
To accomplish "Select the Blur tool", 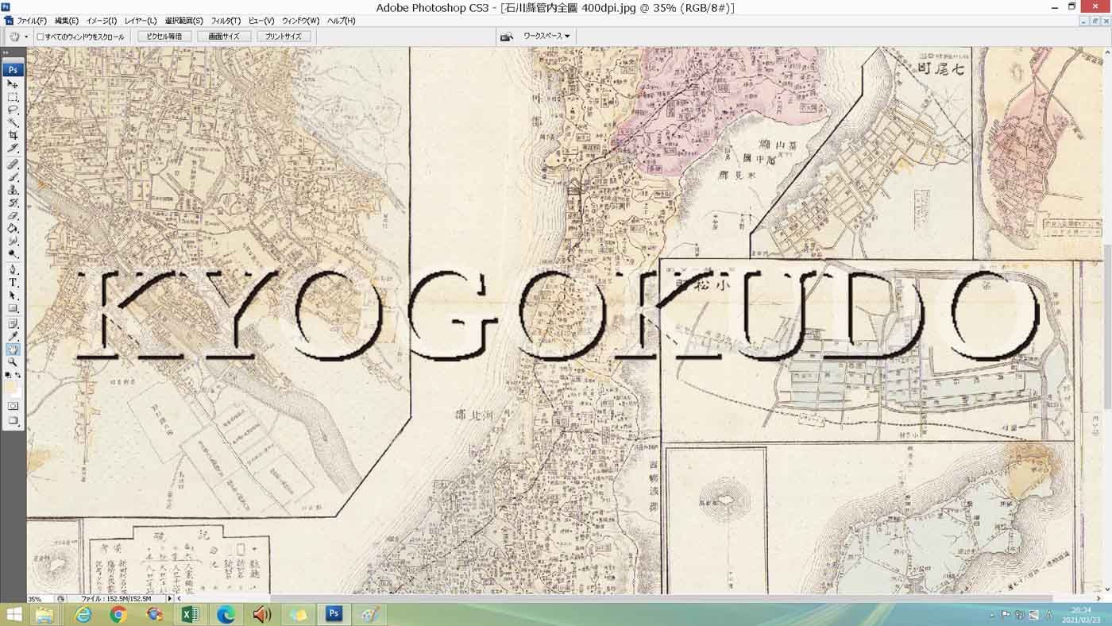I will (13, 241).
